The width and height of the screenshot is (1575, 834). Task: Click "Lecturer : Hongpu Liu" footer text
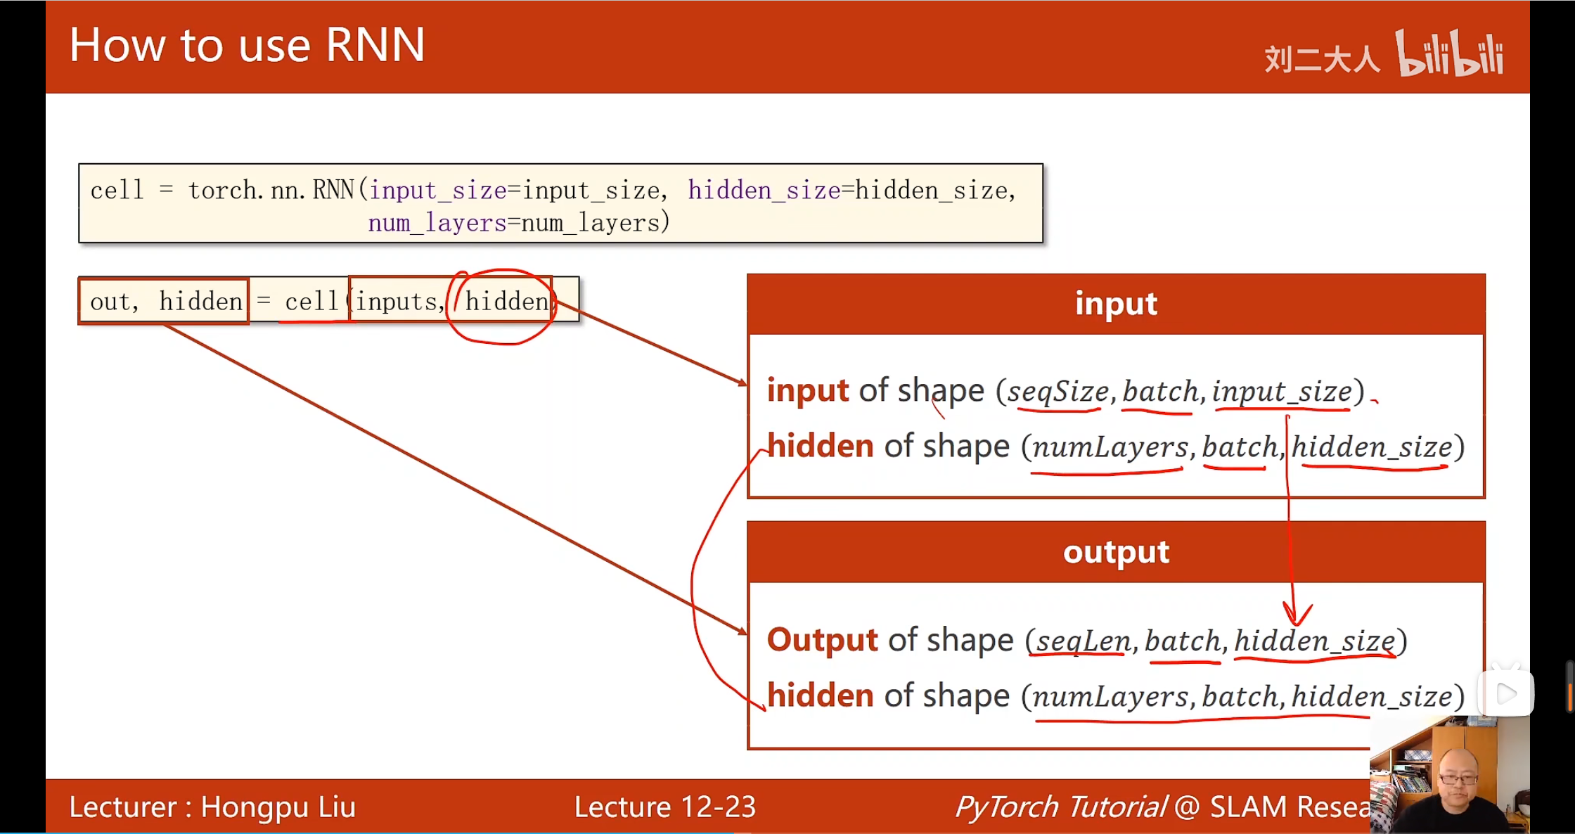pos(212,807)
